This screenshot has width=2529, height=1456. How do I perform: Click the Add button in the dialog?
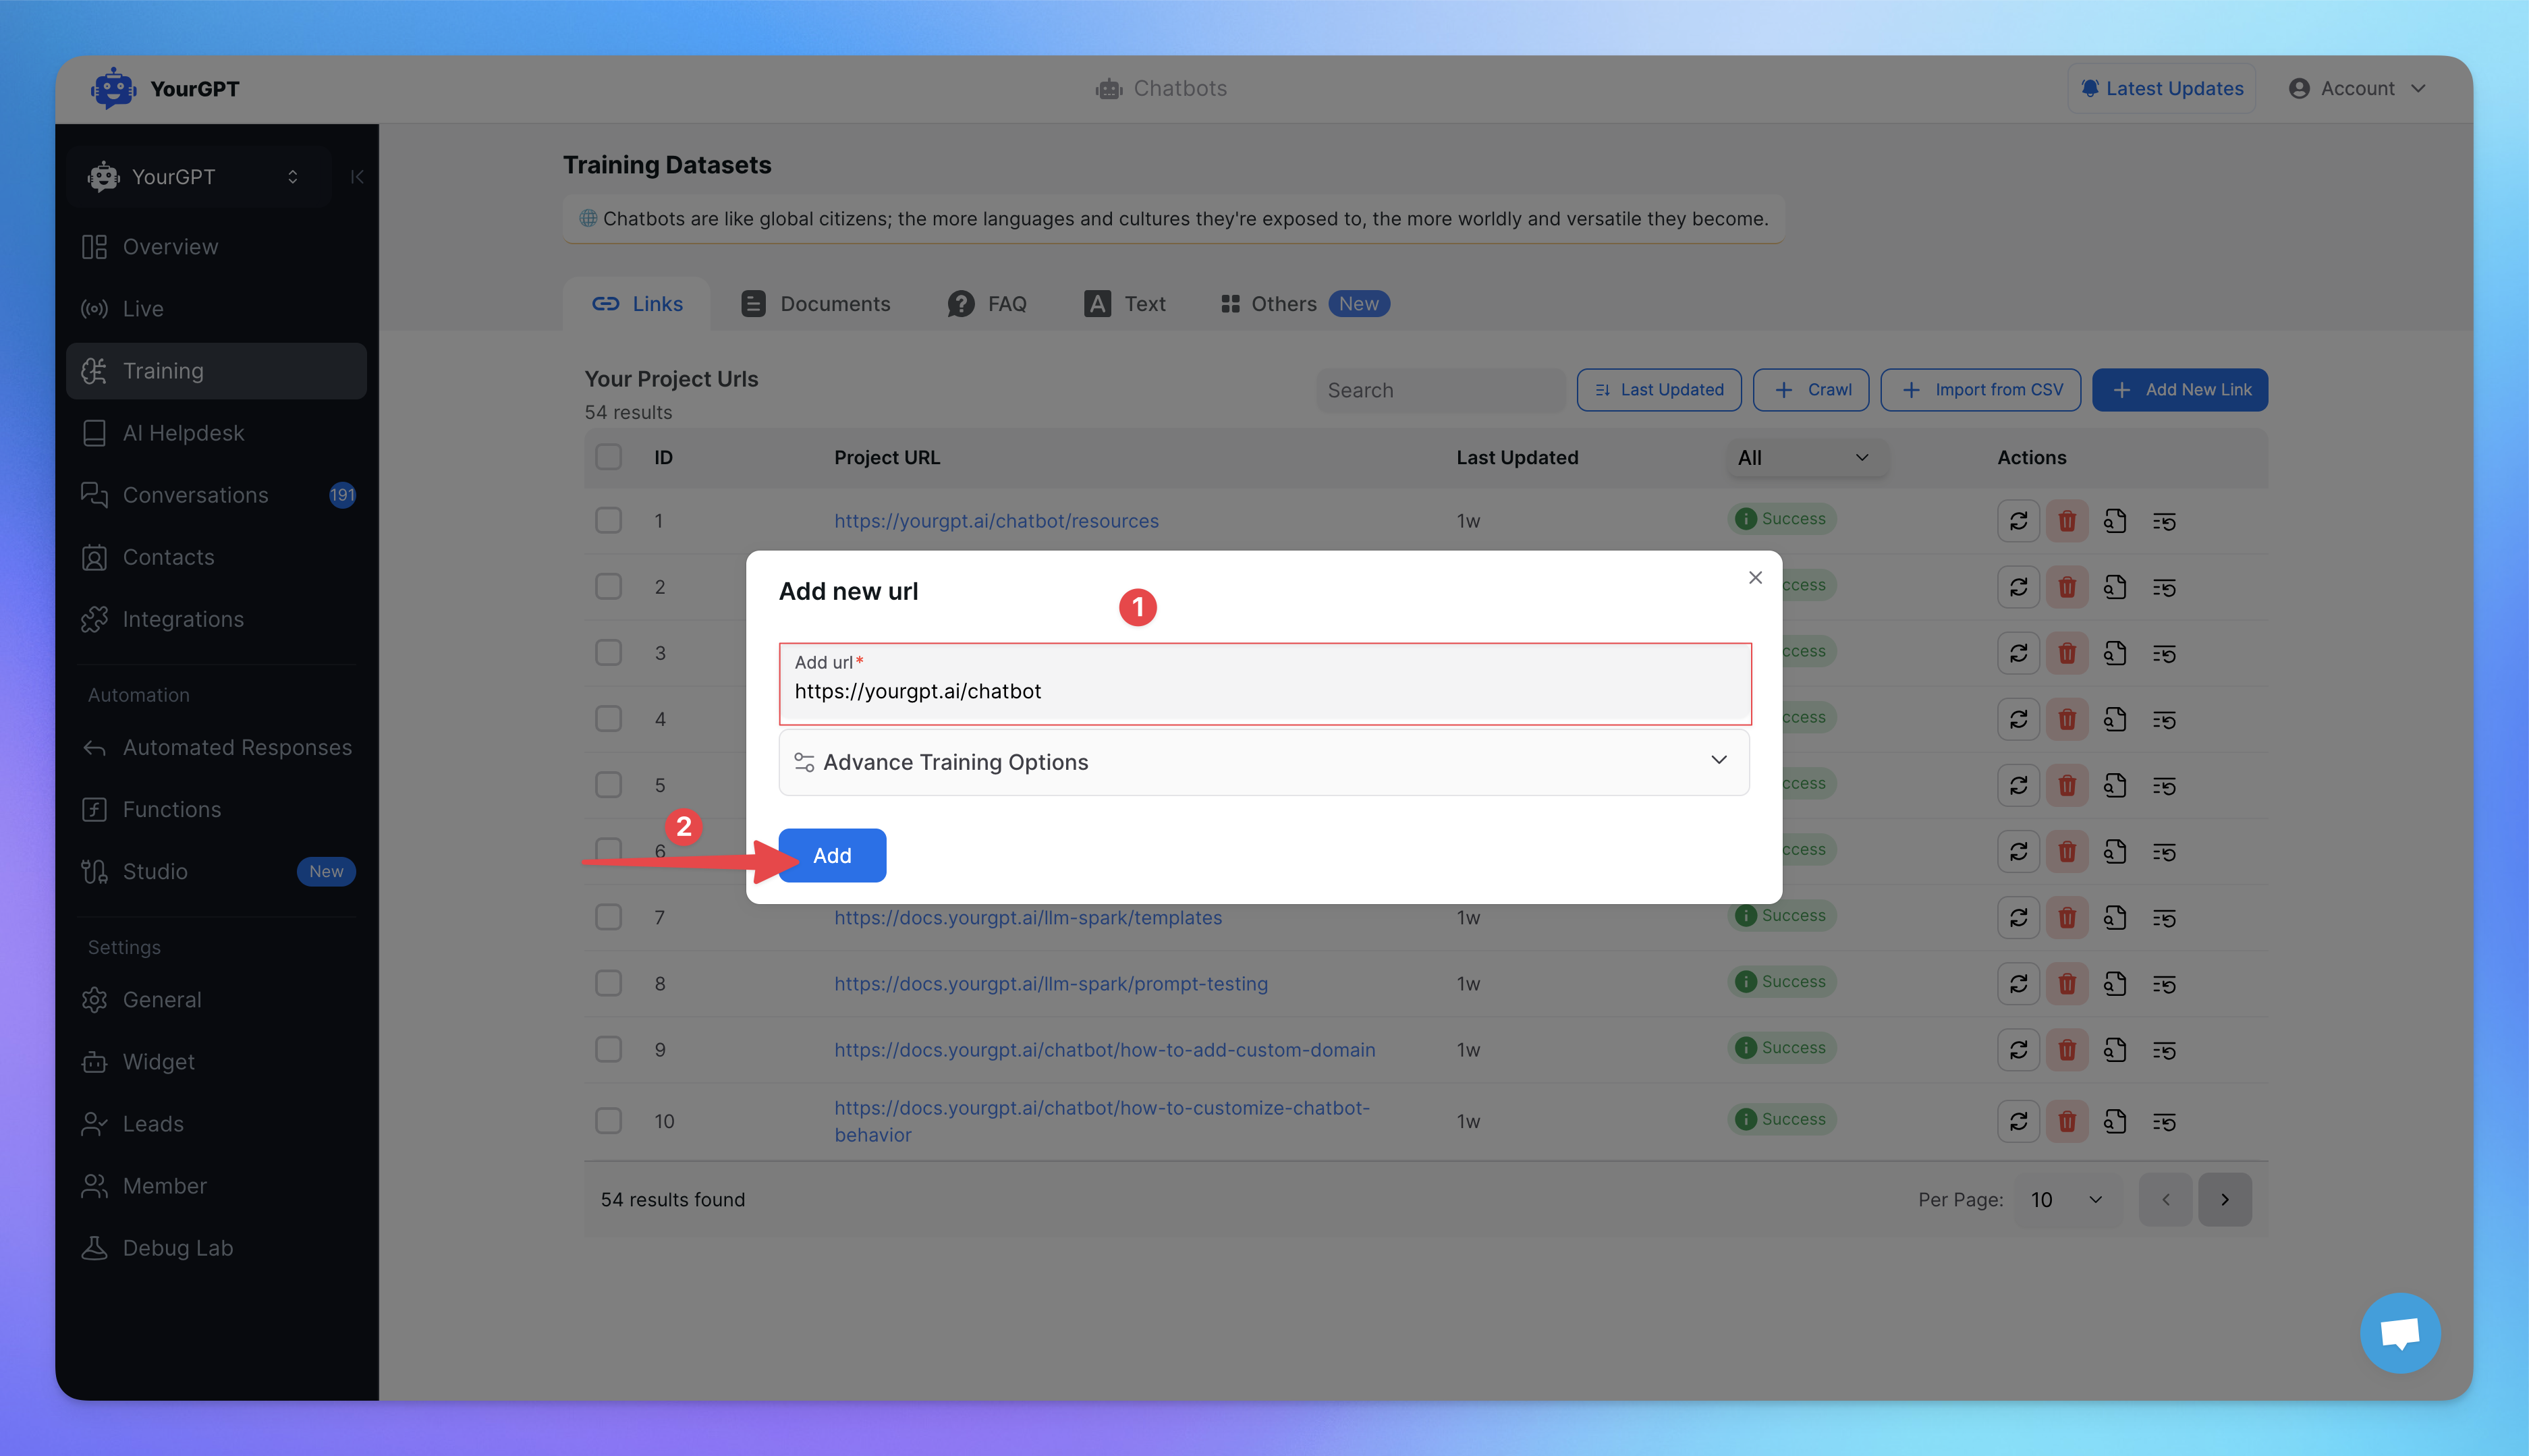832,855
